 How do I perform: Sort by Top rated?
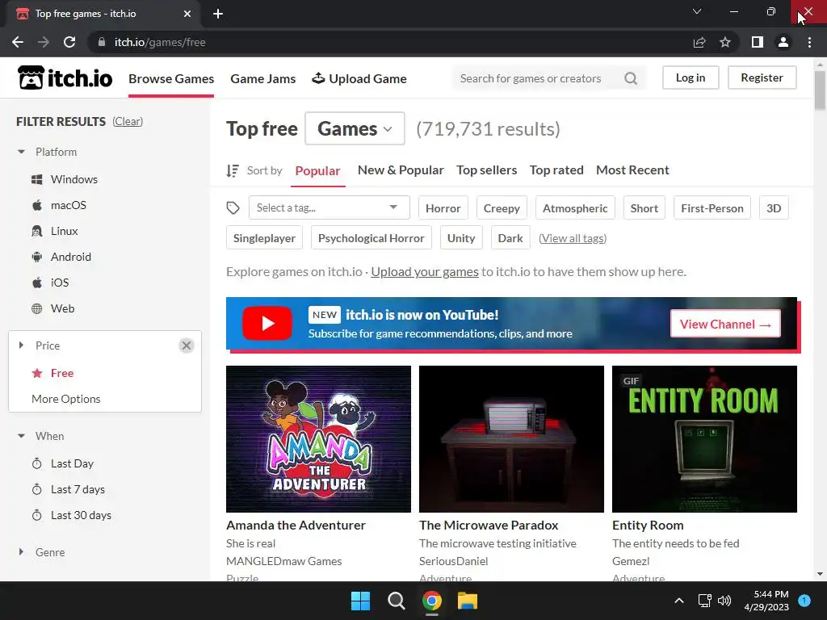[x=556, y=170]
